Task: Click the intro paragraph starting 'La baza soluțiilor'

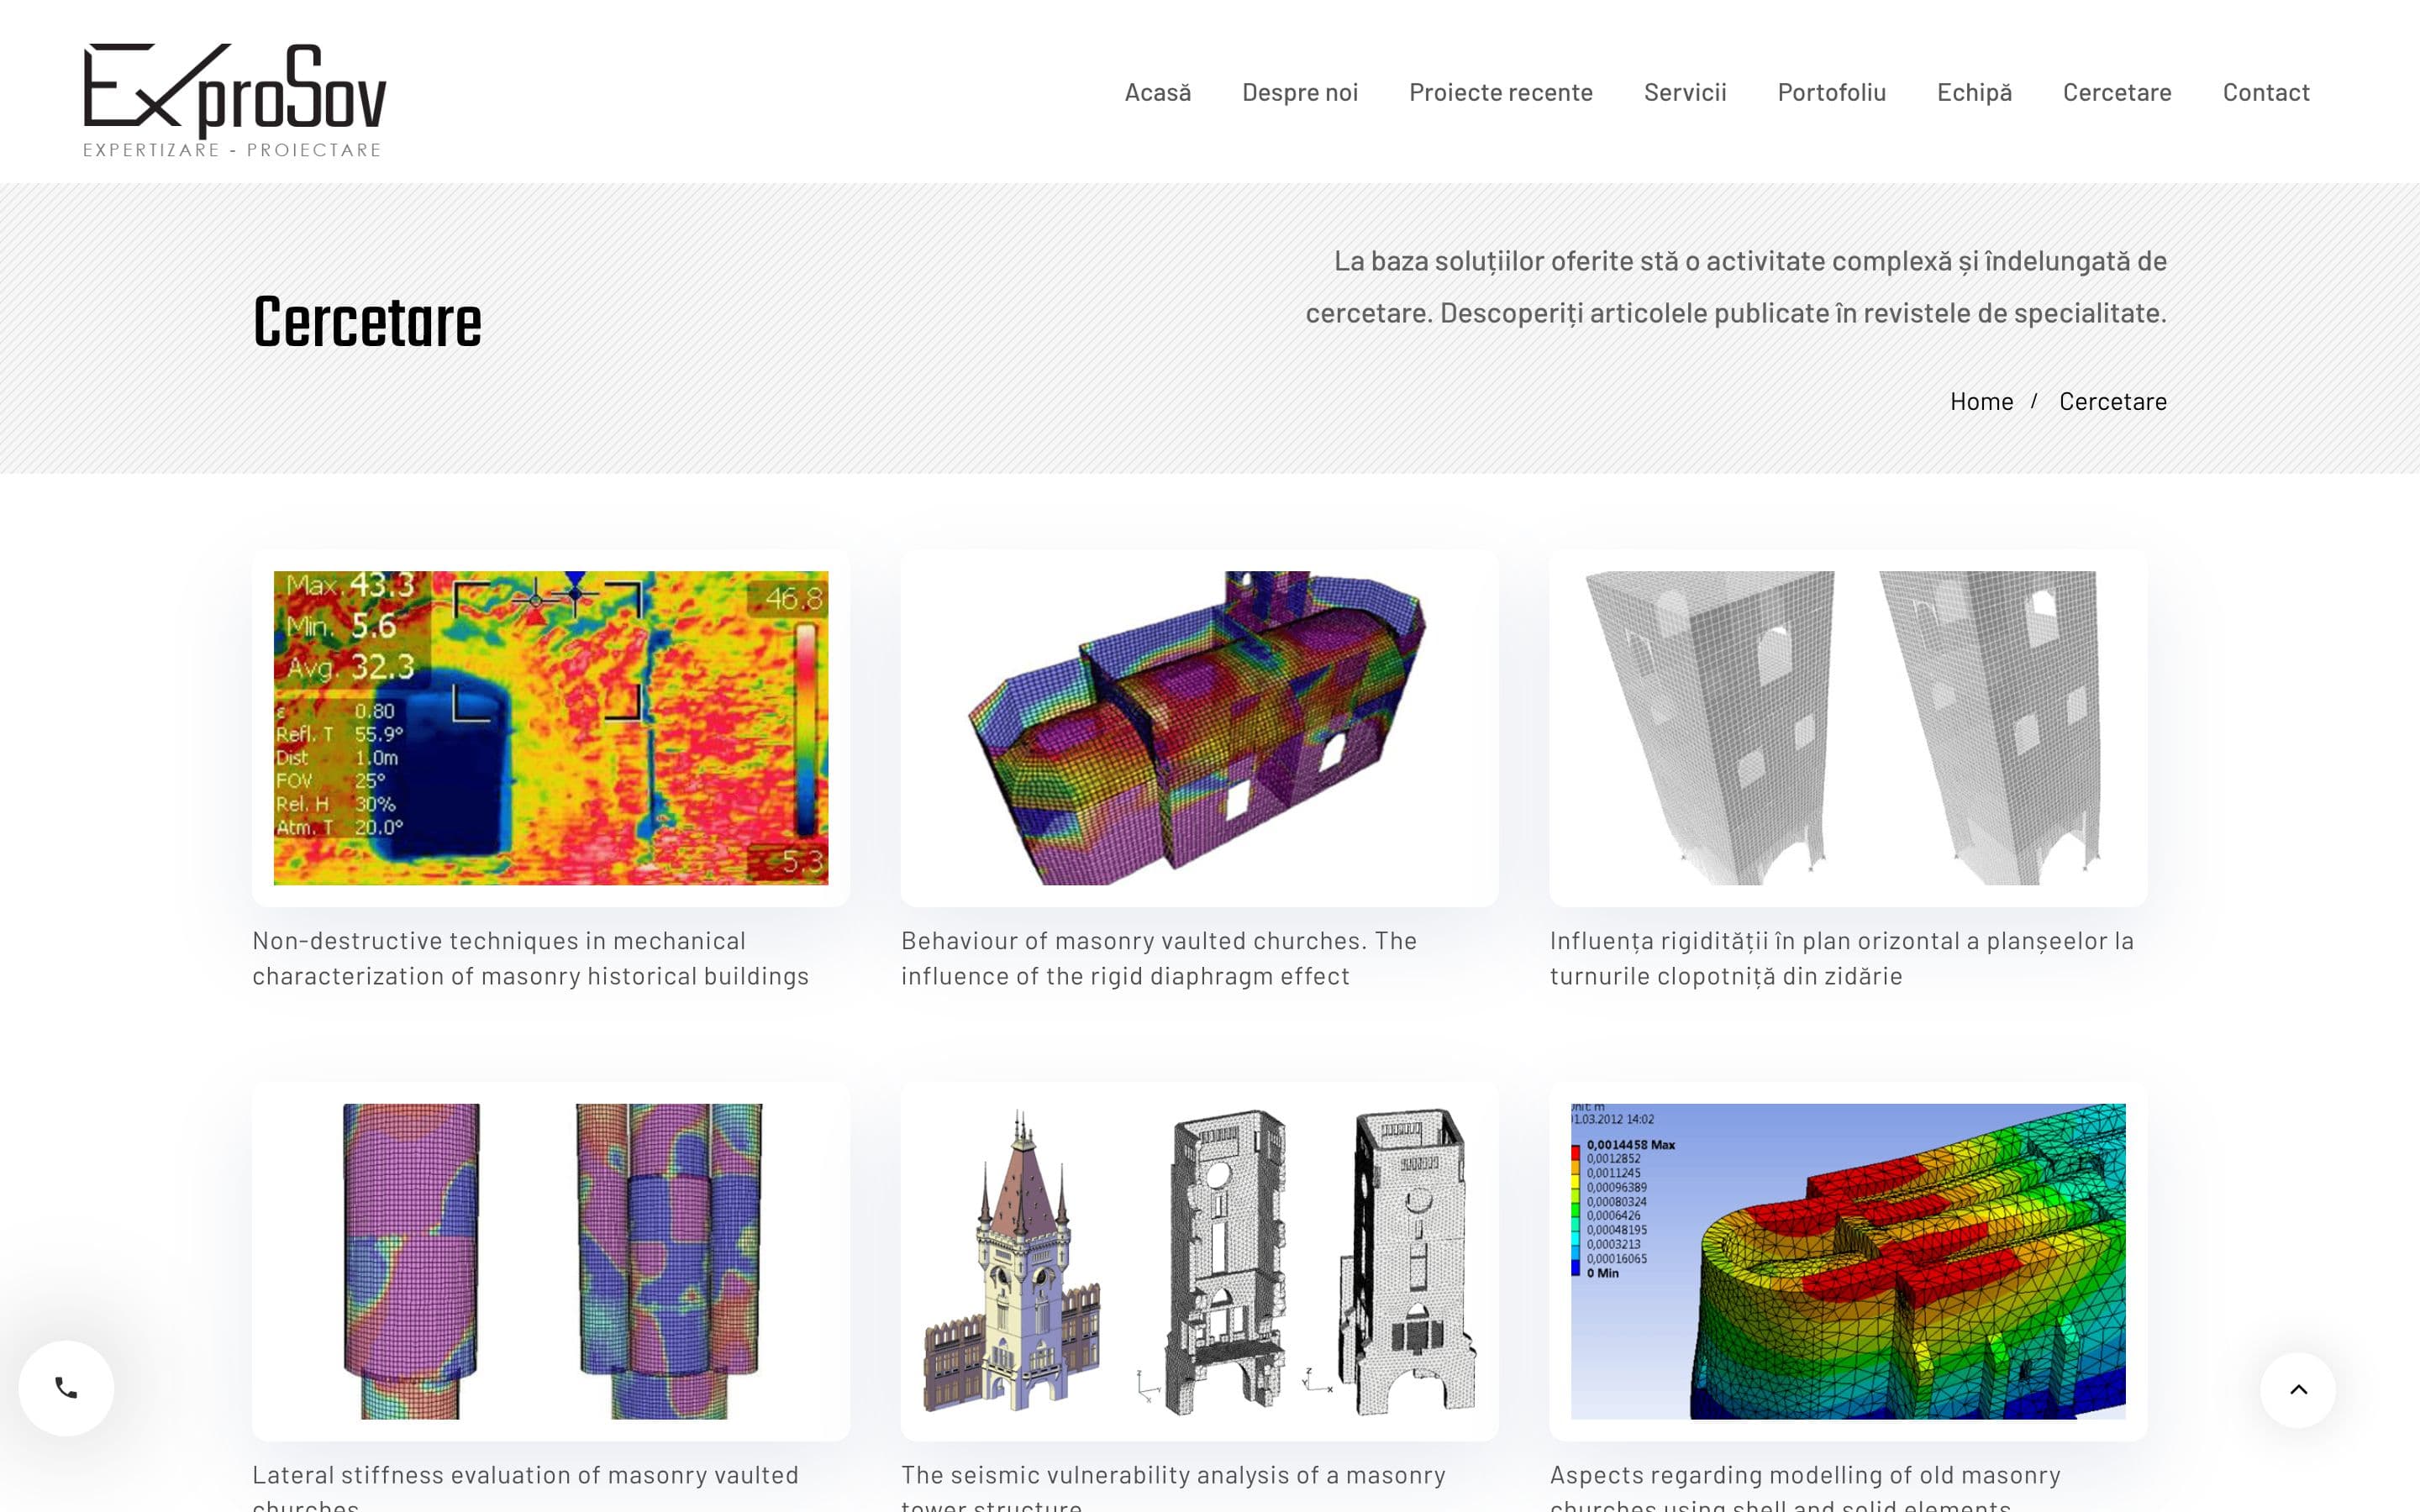Action: click(1736, 287)
